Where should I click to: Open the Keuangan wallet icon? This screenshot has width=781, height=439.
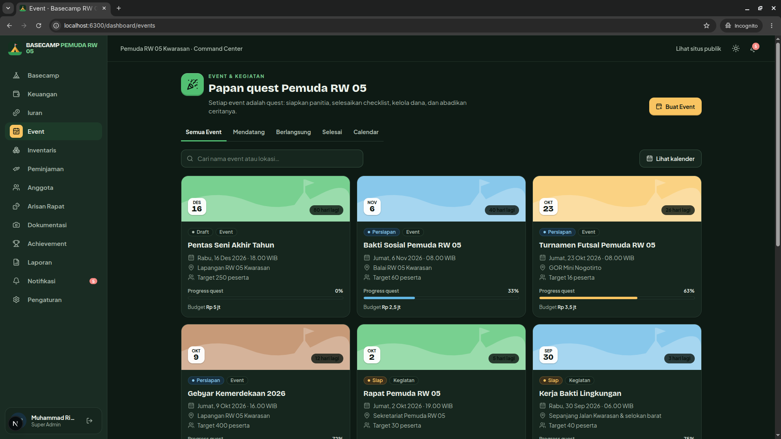tap(16, 94)
